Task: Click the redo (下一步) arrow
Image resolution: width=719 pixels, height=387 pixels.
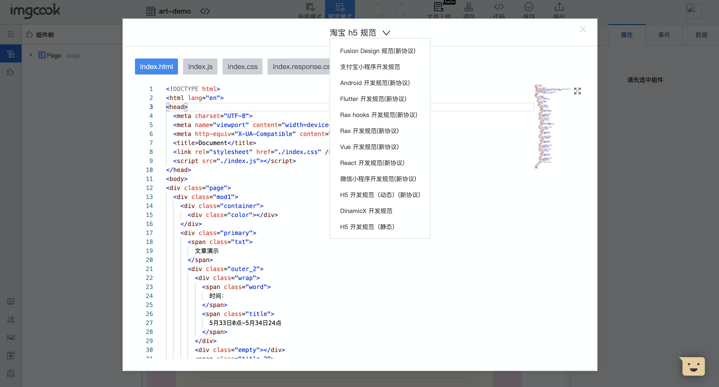Action: point(399,9)
